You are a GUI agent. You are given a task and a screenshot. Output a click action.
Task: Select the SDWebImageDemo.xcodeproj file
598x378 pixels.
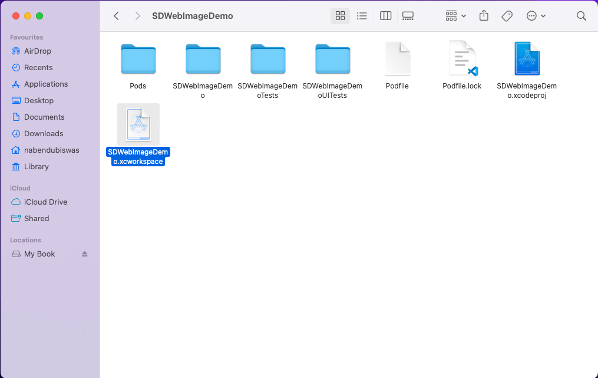[x=526, y=59]
